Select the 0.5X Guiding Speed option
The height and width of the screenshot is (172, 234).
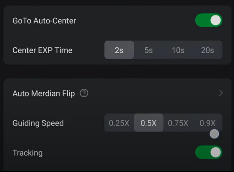[x=149, y=123]
